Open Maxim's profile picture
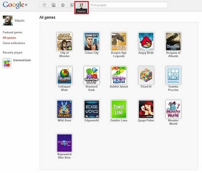 pyautogui.click(x=7, y=21)
